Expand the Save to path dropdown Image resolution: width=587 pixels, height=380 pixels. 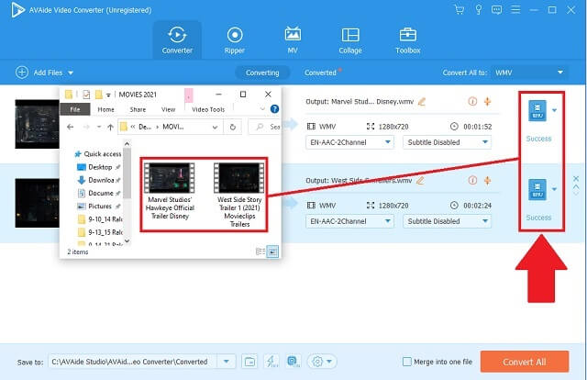[227, 362]
